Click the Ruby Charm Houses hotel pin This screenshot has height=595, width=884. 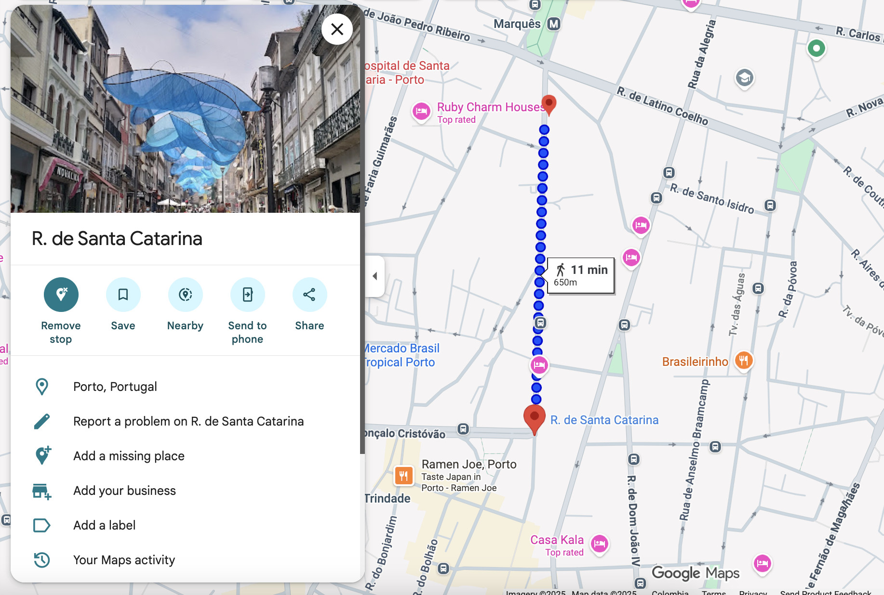click(421, 112)
